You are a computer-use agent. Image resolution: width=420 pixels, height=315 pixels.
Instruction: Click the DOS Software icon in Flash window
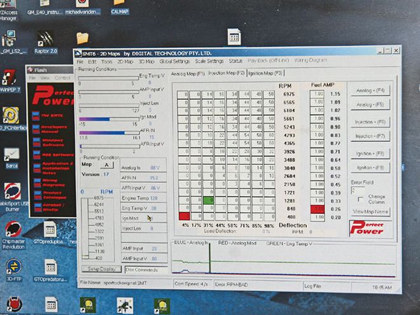pyautogui.click(x=37, y=155)
